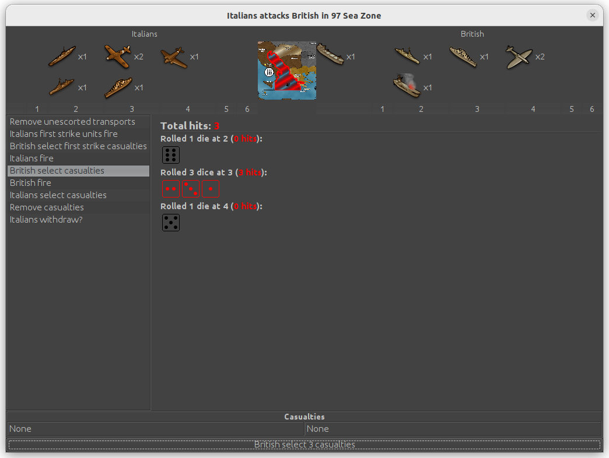
Task: Select the red die showing one pip
Action: (210, 189)
